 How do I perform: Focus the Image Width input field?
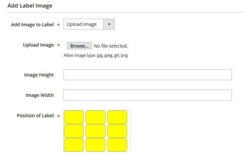[x=147, y=95]
